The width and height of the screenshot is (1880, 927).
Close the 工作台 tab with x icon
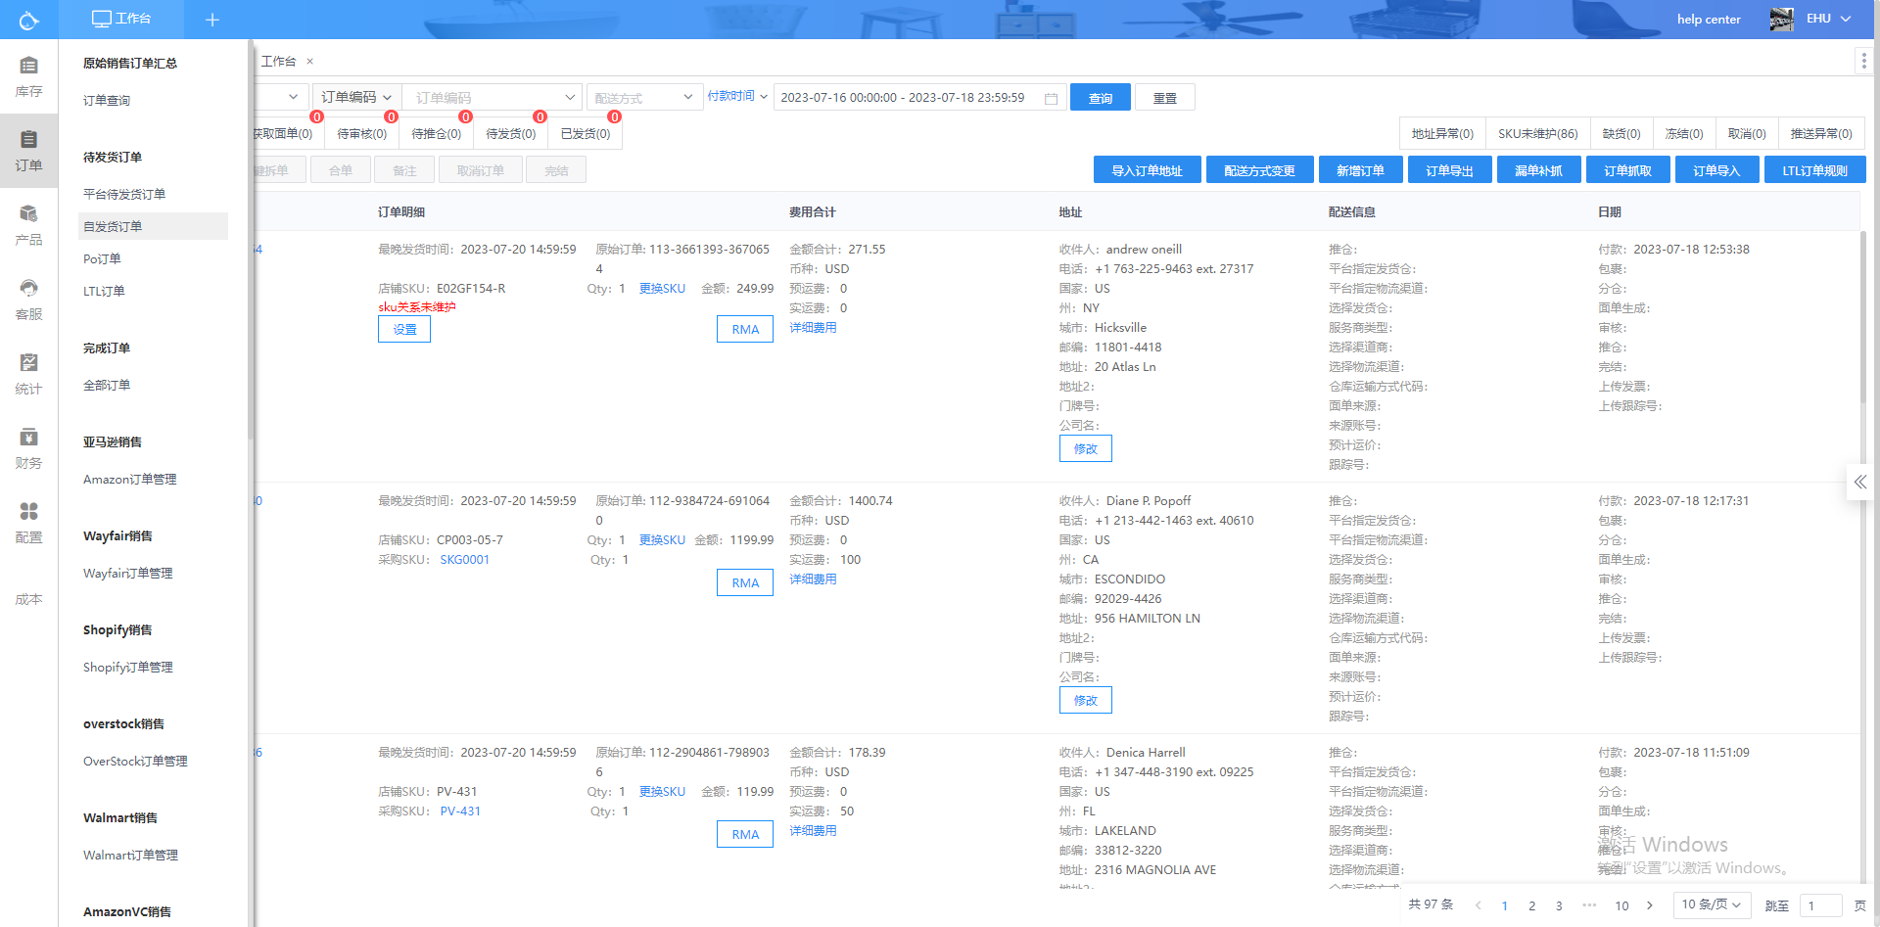point(310,62)
